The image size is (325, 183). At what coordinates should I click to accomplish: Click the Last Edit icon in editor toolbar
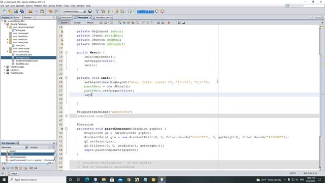pos(101,22)
